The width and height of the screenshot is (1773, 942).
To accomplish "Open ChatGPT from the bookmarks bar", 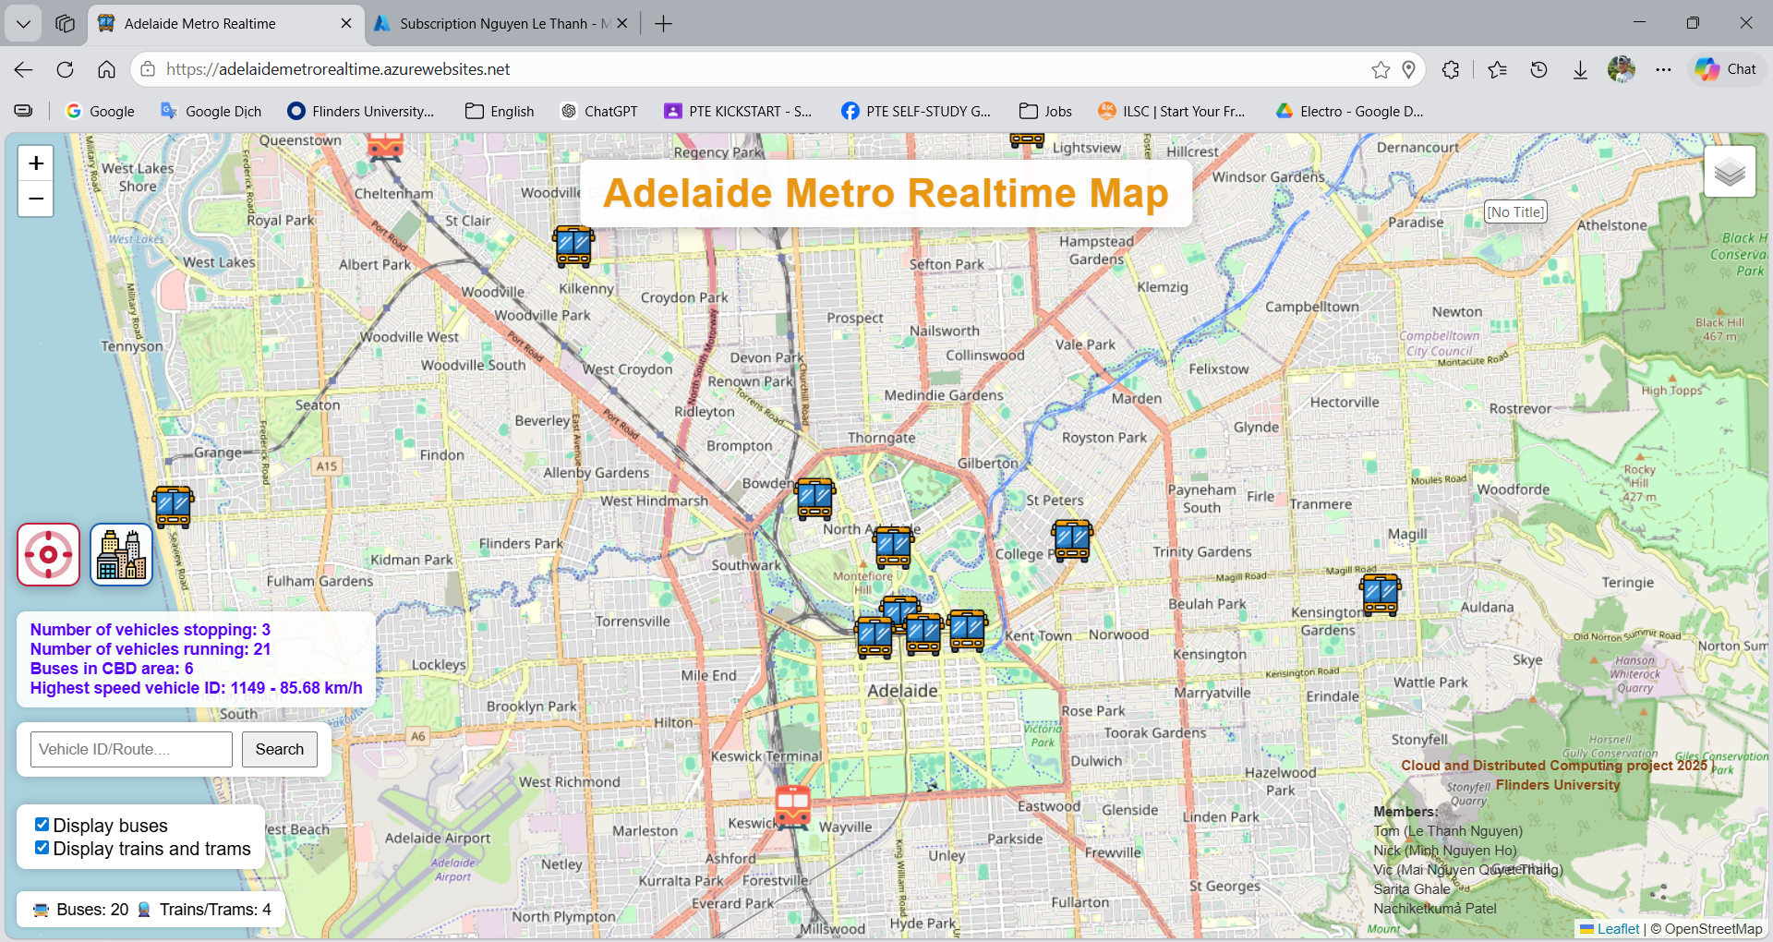I will click(x=598, y=111).
